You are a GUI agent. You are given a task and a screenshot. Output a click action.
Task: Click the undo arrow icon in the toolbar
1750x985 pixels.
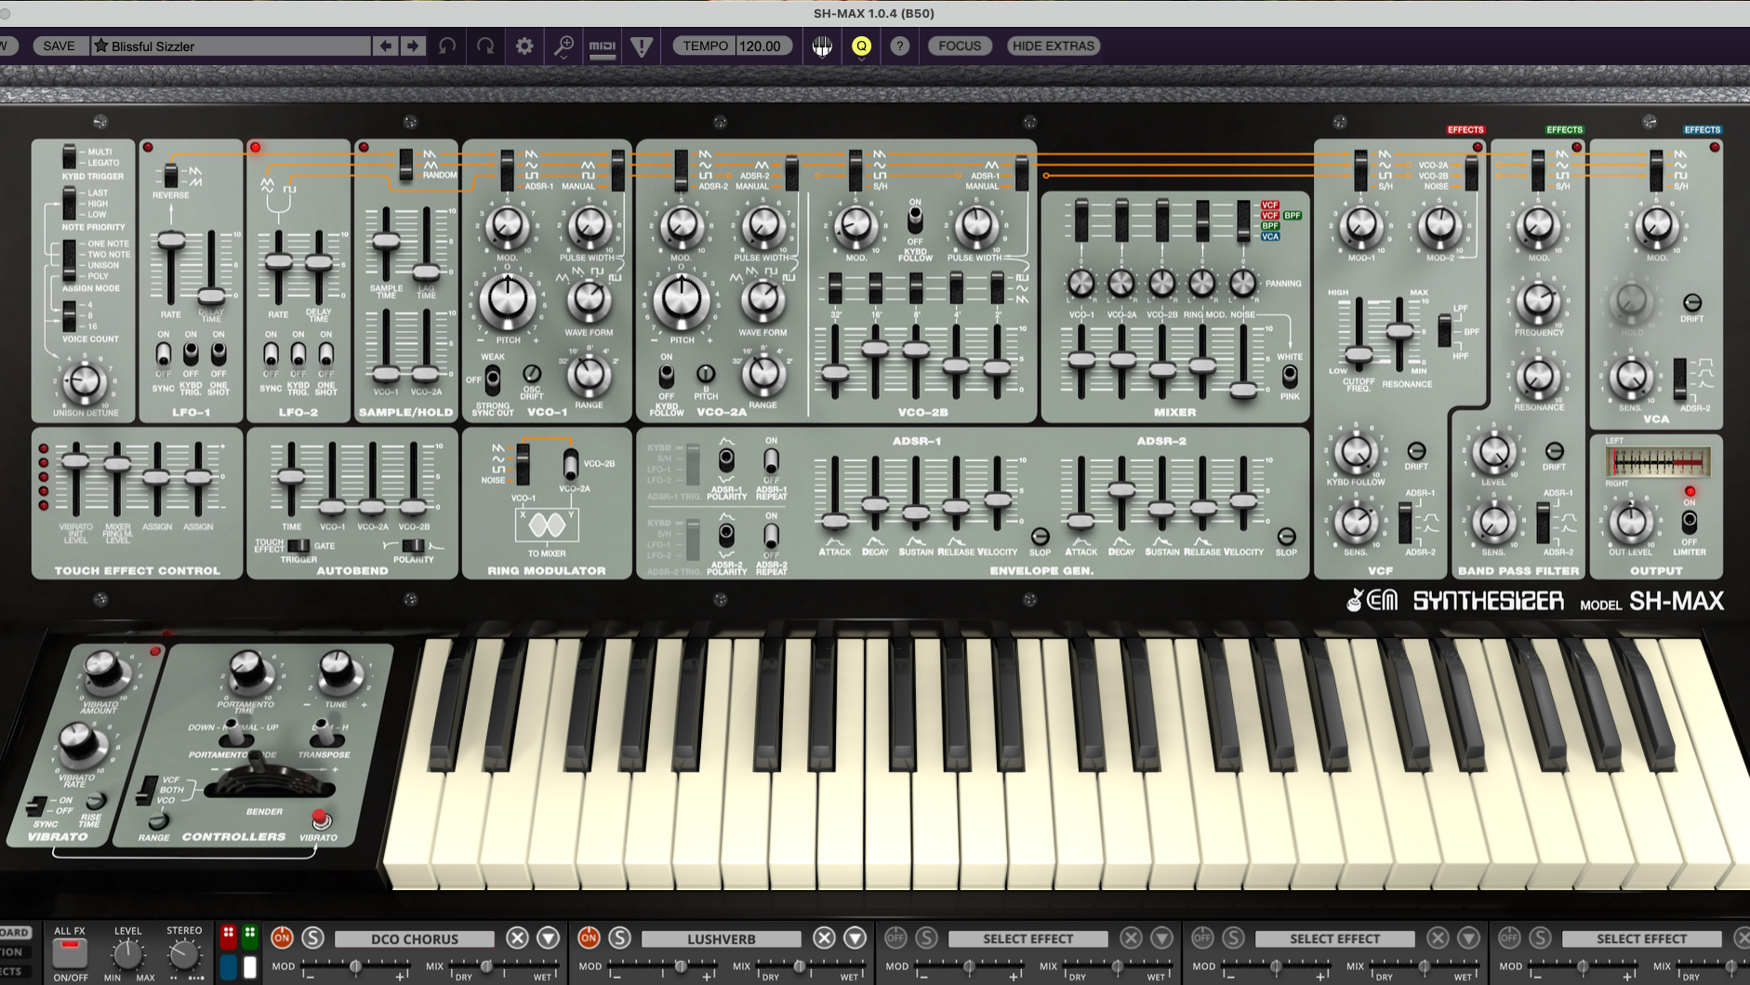pos(447,46)
